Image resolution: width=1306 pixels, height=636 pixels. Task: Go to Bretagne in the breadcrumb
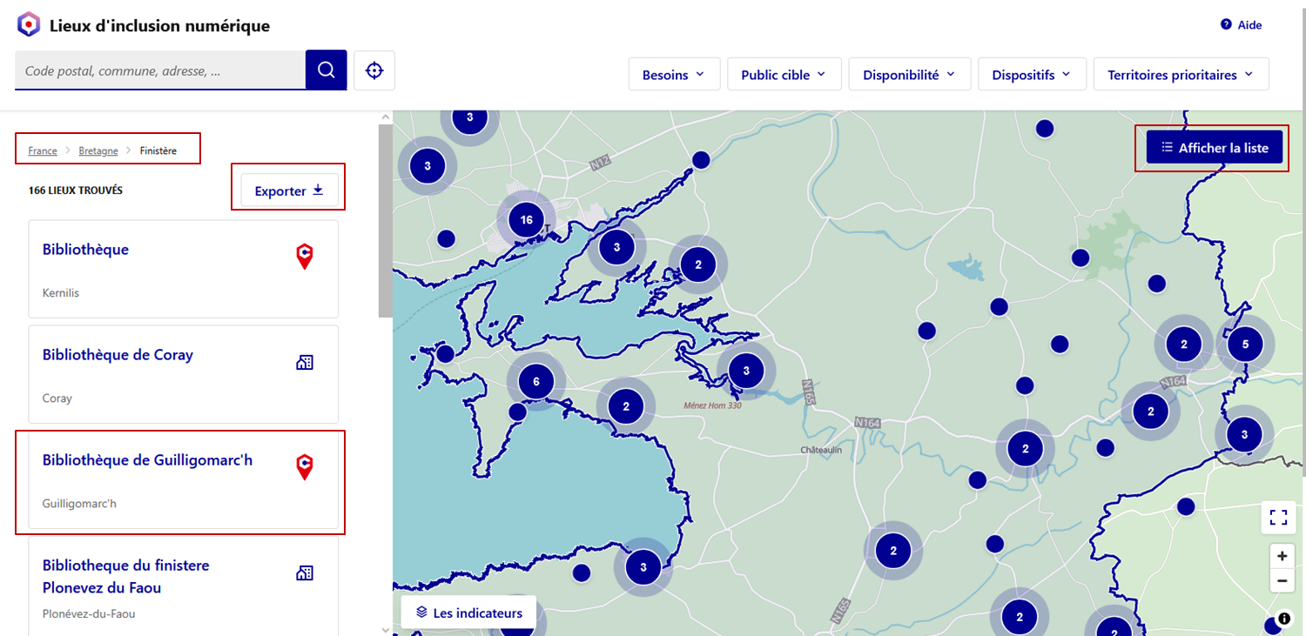(x=98, y=151)
